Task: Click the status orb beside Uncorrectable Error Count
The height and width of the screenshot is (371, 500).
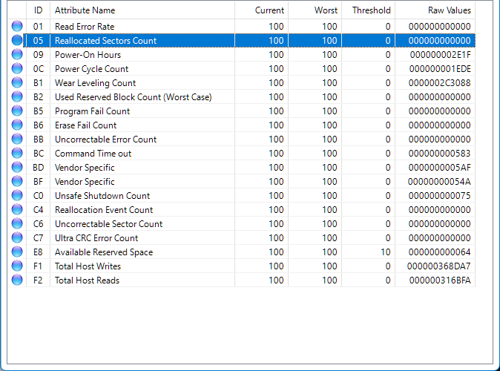Action: (x=17, y=139)
